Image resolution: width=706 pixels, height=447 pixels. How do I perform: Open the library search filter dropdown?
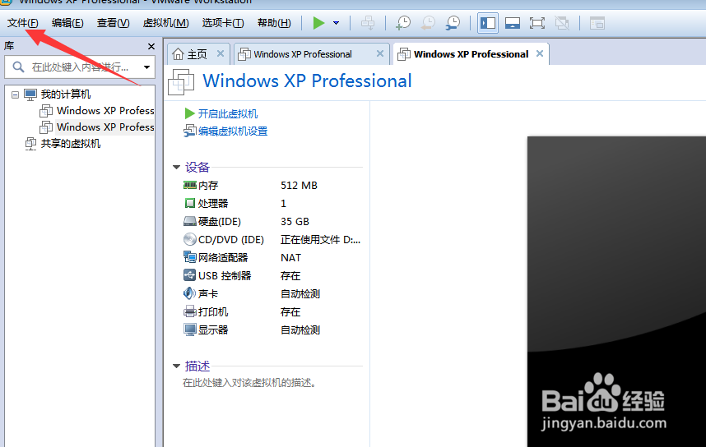click(x=146, y=67)
